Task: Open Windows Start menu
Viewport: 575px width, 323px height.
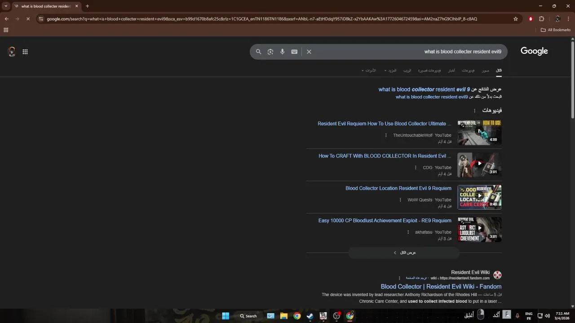Action: tap(226, 316)
